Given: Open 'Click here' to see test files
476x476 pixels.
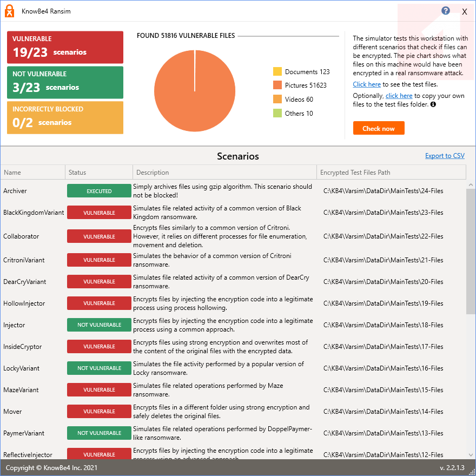Looking at the screenshot, I should point(366,84).
